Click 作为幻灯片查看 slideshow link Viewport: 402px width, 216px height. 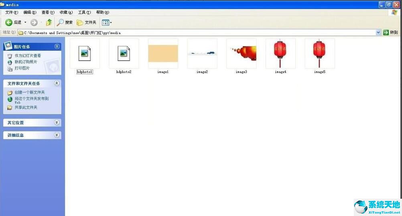coord(28,56)
